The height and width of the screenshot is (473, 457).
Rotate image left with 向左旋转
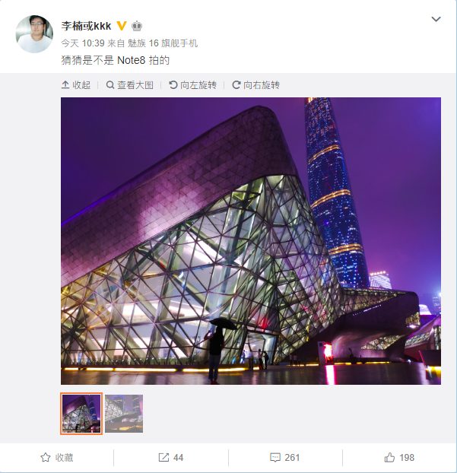[192, 85]
